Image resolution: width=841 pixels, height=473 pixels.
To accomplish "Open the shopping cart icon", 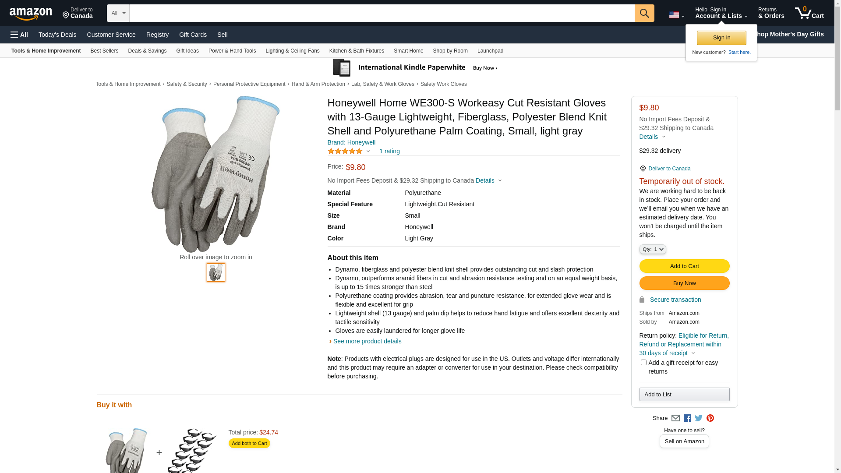I will click(x=809, y=13).
